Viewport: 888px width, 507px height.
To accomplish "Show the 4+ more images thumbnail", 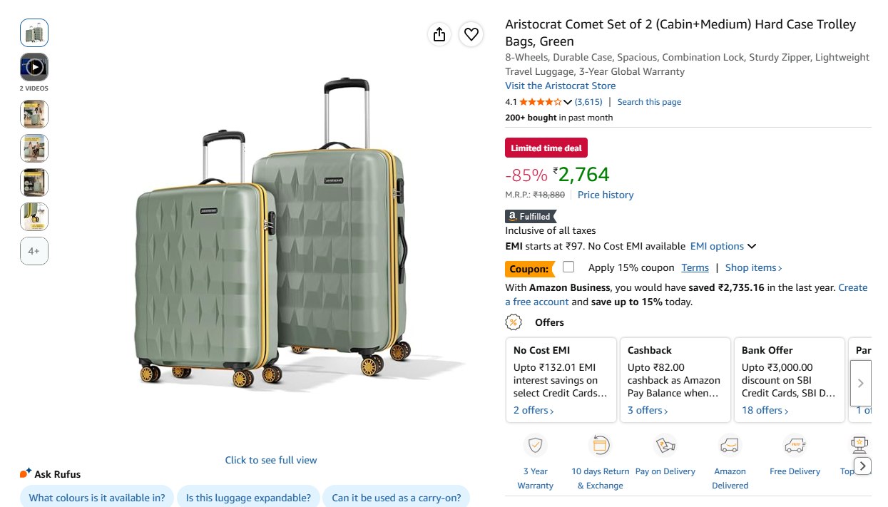I will [34, 251].
